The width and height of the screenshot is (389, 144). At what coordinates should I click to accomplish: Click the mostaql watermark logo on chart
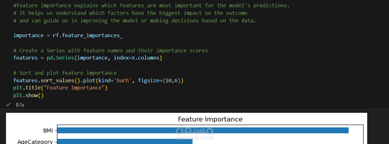(194, 132)
